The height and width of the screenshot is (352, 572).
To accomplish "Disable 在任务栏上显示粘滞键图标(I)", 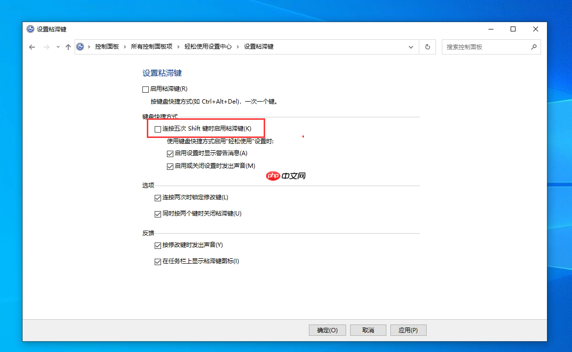I will [158, 261].
